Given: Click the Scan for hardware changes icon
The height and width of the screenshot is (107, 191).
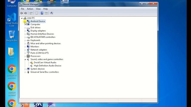Looking at the screenshot, I should [x=52, y=13].
